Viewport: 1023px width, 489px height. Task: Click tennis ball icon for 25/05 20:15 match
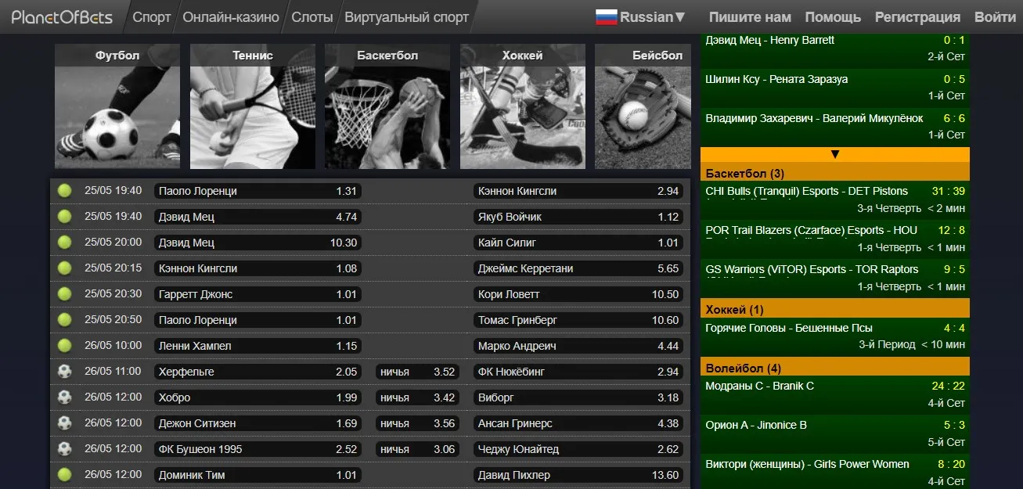coord(64,268)
